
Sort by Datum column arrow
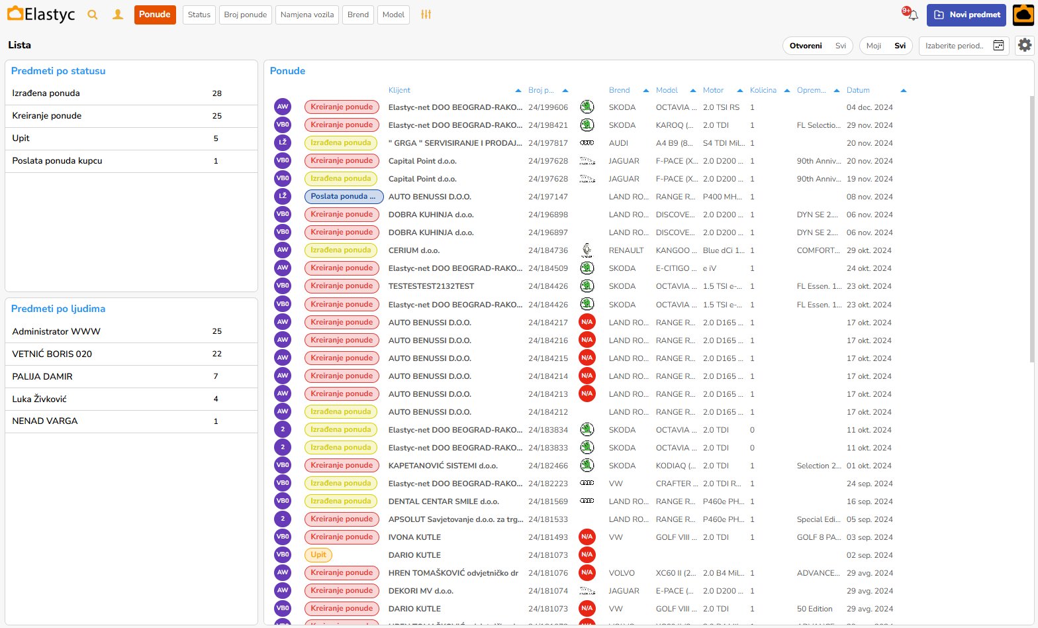tap(903, 91)
